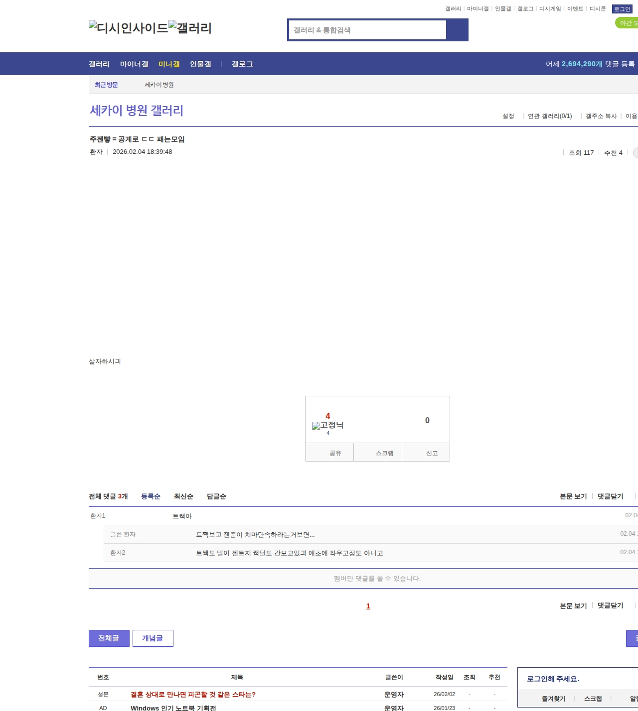Screen dimensions: 638x711
Task: Open 세카이 병원 in recent visits bar
Action: [x=159, y=85]
